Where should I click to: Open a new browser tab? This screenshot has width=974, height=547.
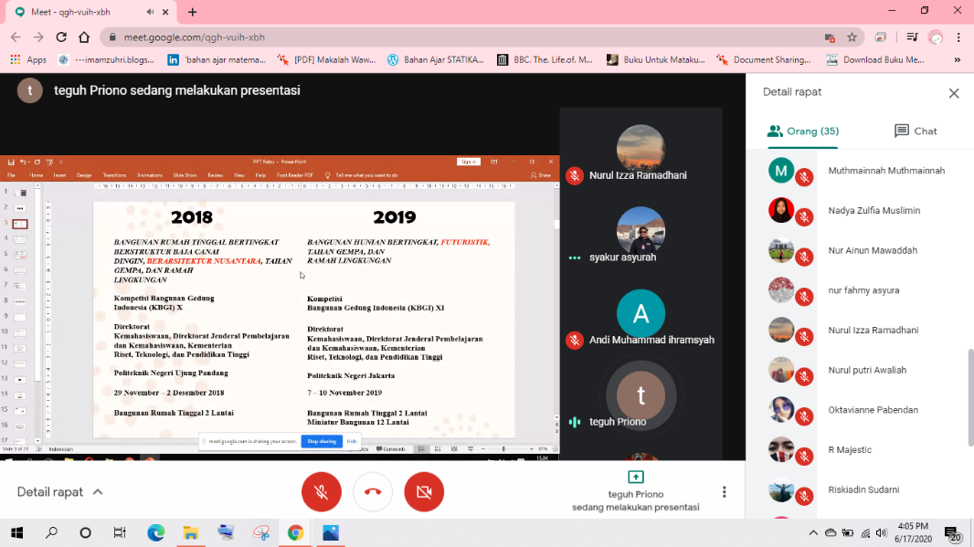pos(192,12)
